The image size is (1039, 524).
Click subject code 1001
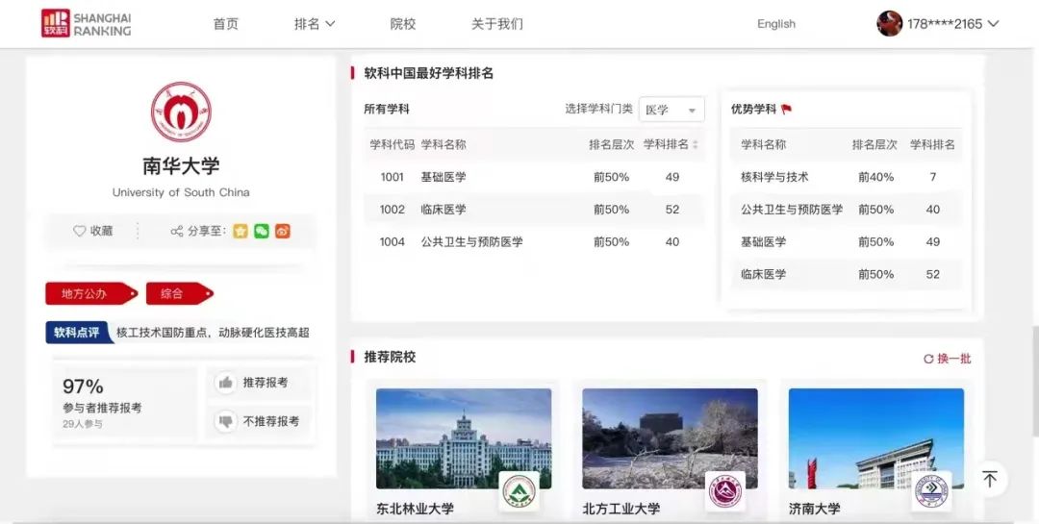tap(392, 177)
